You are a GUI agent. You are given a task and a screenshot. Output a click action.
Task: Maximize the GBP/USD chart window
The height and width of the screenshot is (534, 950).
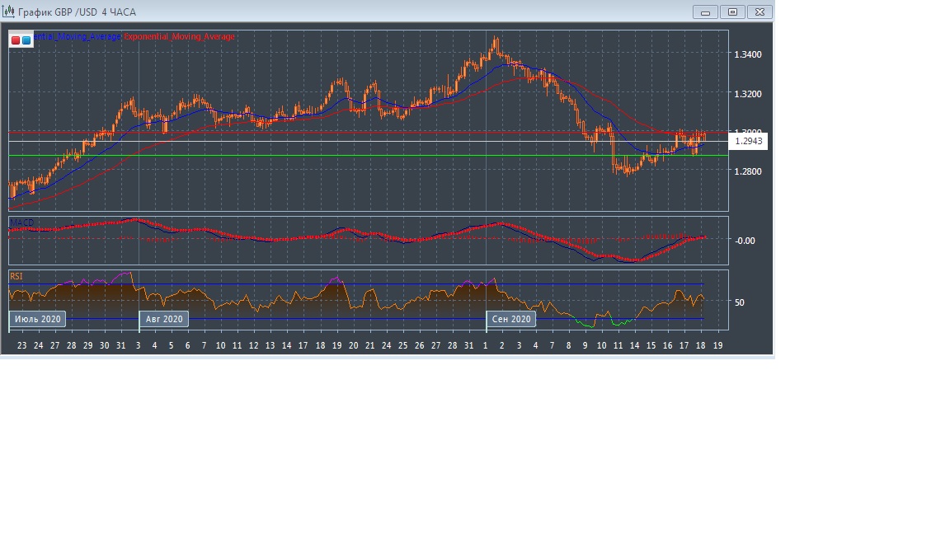[731, 12]
